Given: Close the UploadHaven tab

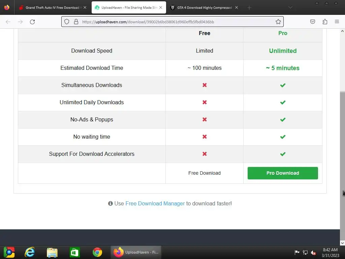Looking at the screenshot, I should [x=161, y=7].
